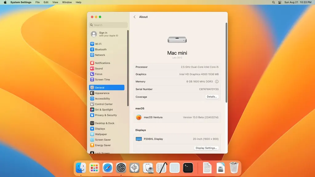This screenshot has width=315, height=177.
Task: Click the Coverage Details button
Action: click(212, 97)
